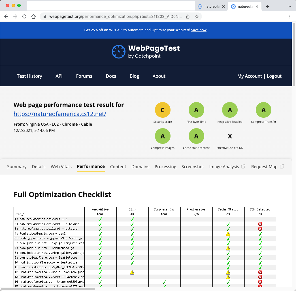Open the Docs nav link
Viewport: 296px width, 291px height.
[111, 76]
